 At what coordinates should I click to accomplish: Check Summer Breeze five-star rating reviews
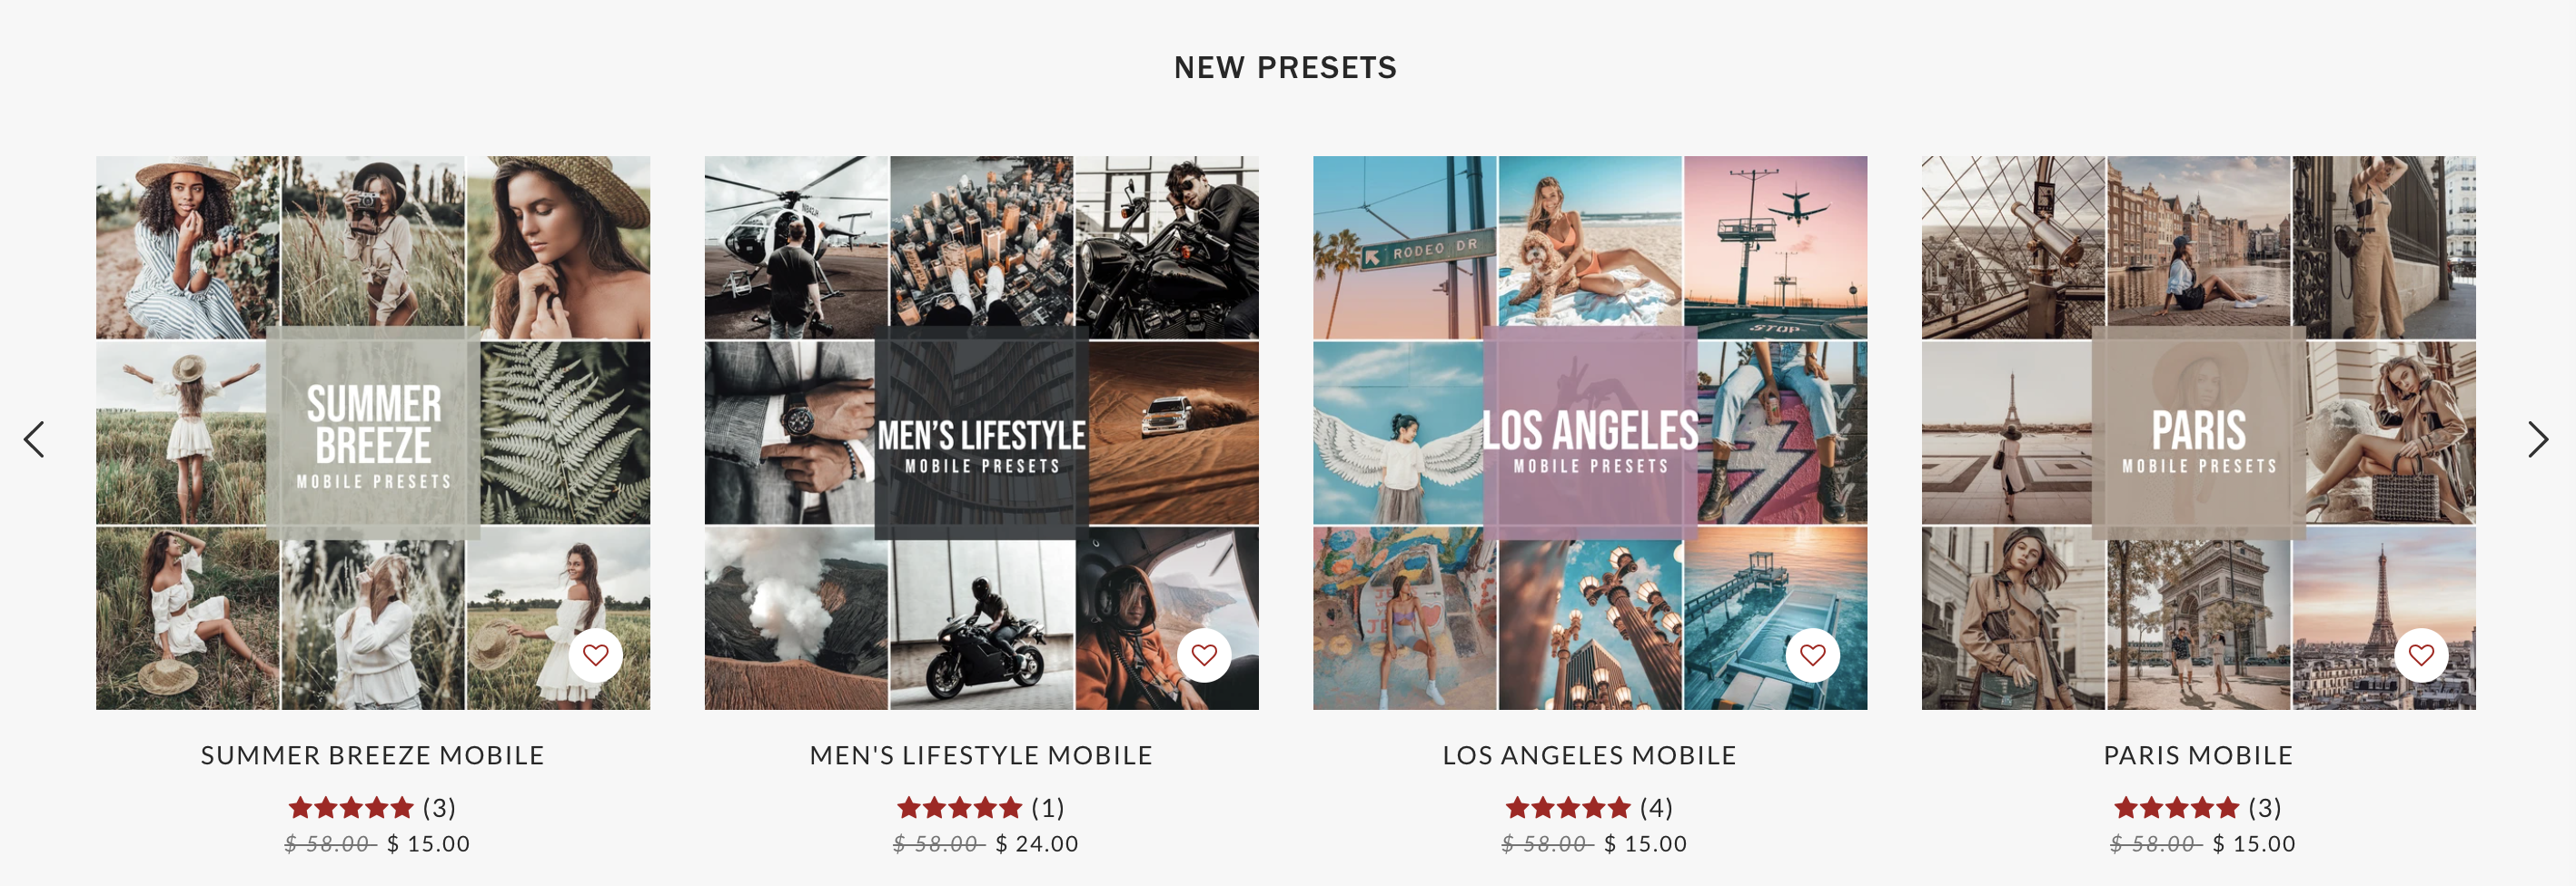372,807
